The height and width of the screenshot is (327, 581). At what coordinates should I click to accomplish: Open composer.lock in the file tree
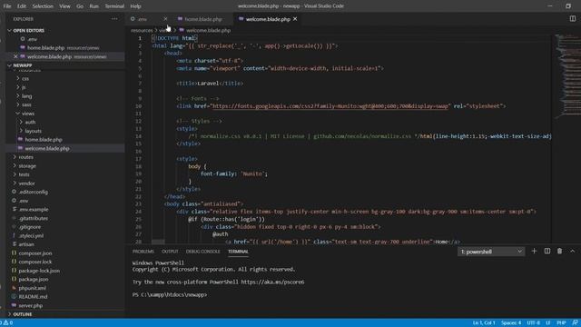pyautogui.click(x=35, y=262)
